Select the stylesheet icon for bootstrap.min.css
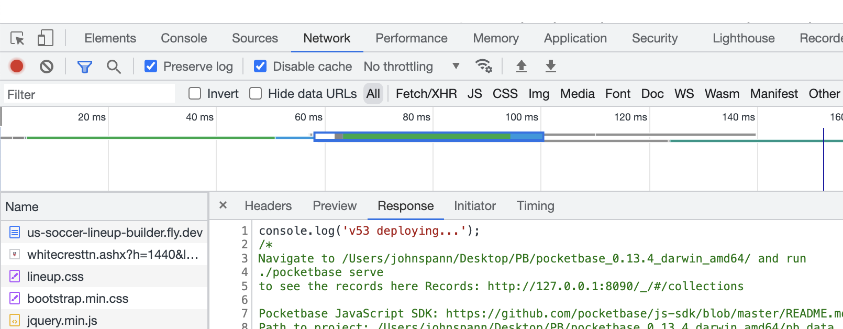Image resolution: width=843 pixels, height=329 pixels. point(15,298)
